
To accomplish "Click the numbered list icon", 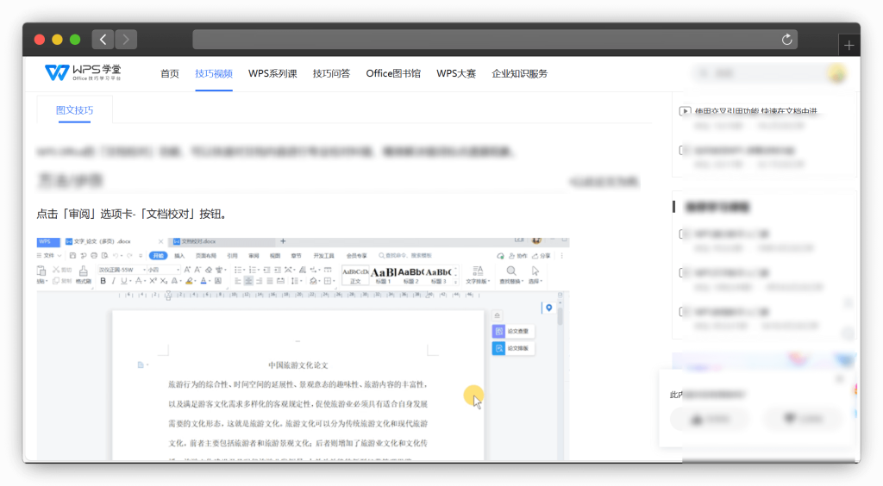I will point(253,270).
